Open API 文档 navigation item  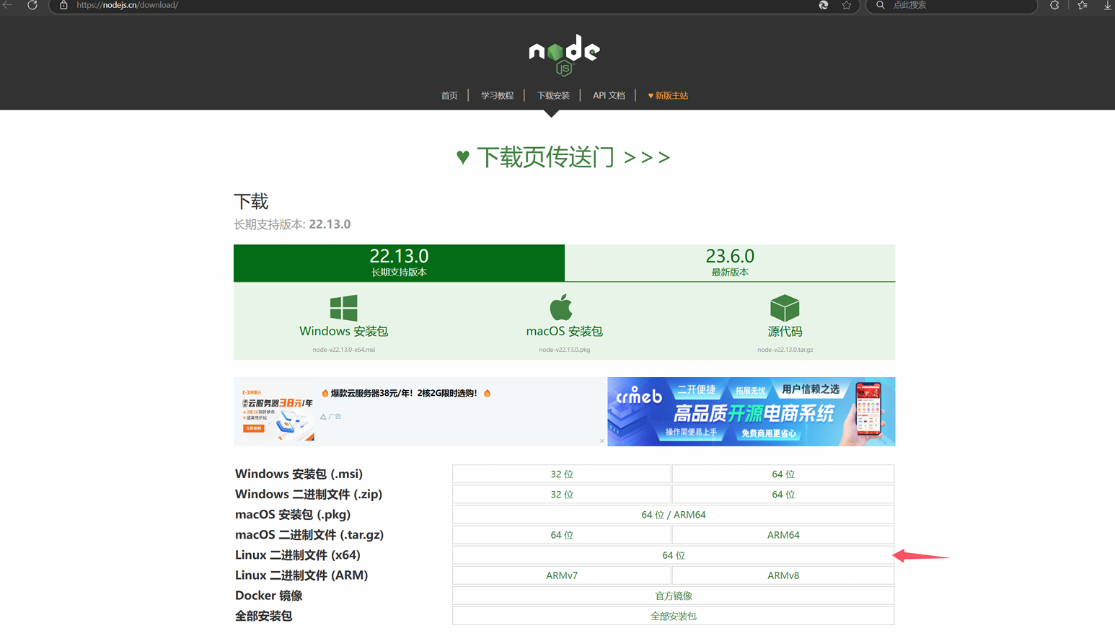[x=609, y=95]
